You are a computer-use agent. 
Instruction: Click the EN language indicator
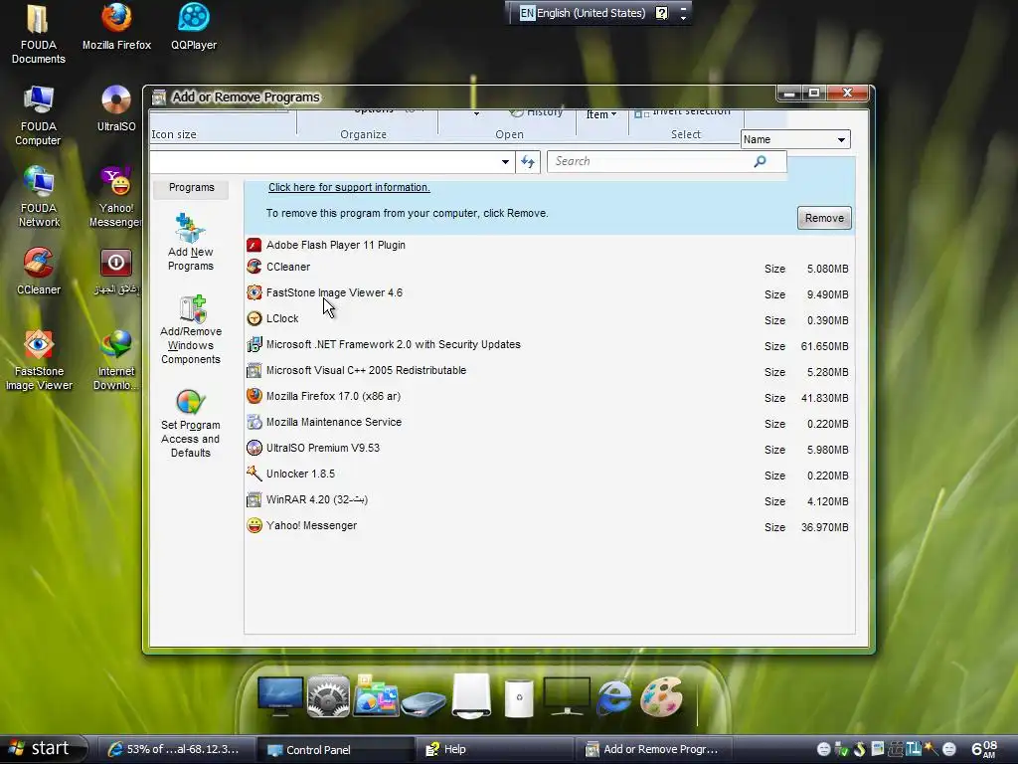click(527, 13)
